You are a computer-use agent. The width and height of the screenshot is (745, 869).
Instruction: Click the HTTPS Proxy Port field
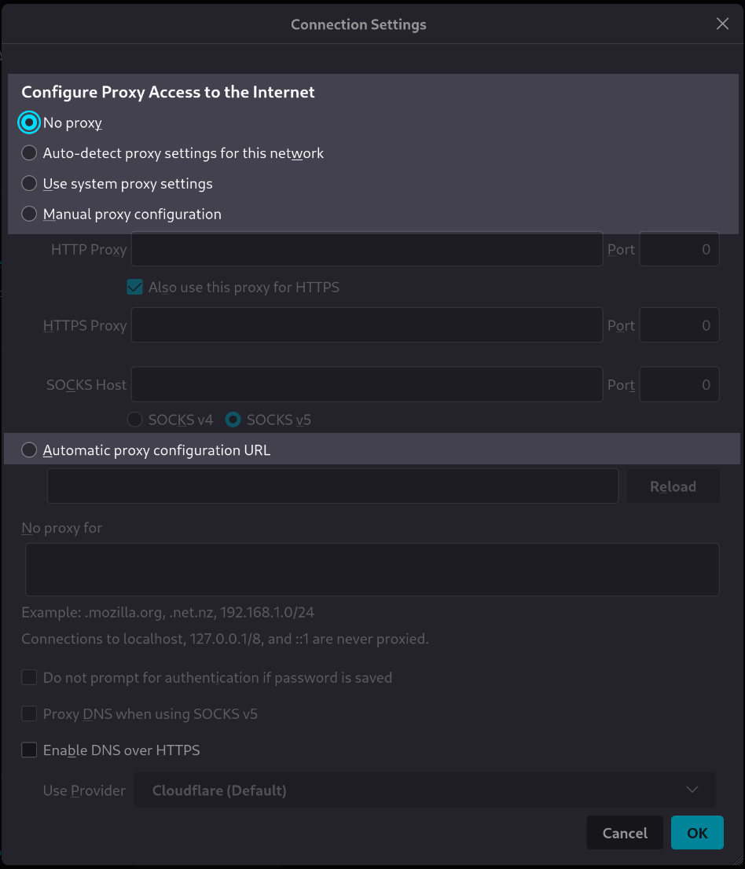pyautogui.click(x=679, y=324)
